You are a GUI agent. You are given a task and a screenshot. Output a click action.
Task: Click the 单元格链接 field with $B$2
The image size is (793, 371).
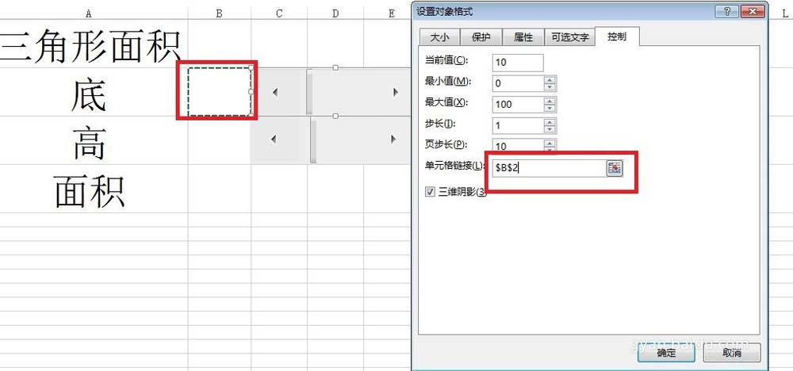(550, 169)
